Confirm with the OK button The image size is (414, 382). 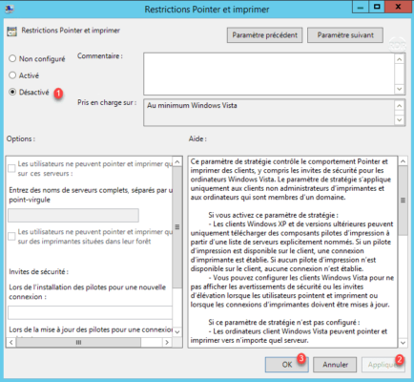pyautogui.click(x=287, y=365)
